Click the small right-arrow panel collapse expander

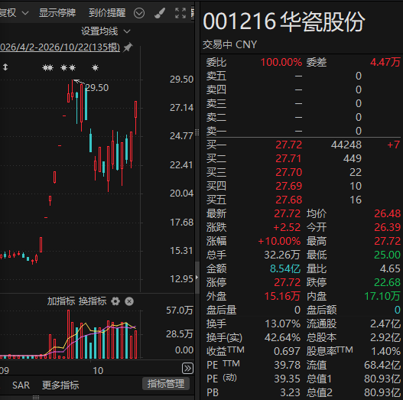tap(197, 277)
